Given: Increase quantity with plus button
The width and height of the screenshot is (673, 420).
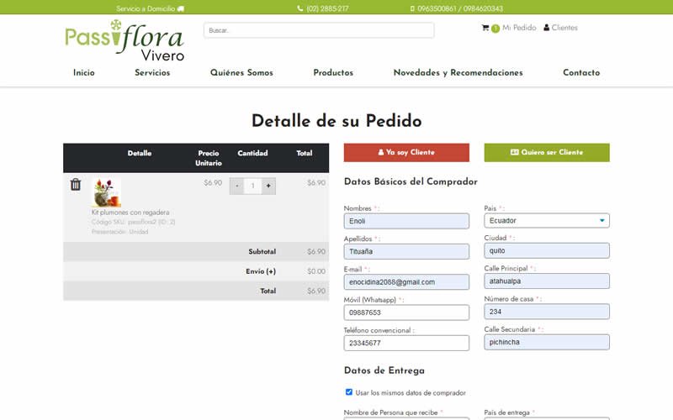Looking at the screenshot, I should (x=268, y=186).
